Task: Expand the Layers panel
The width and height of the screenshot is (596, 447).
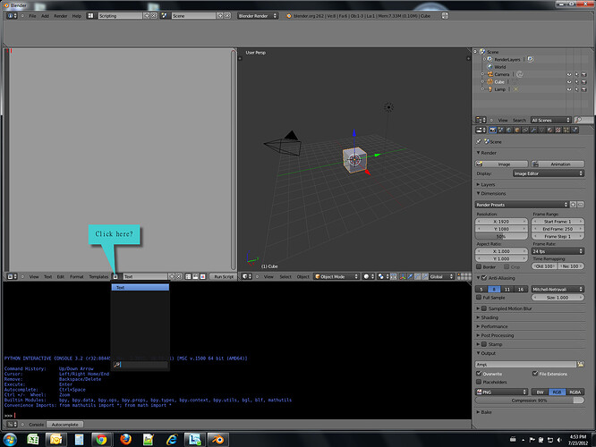Action: [x=486, y=184]
